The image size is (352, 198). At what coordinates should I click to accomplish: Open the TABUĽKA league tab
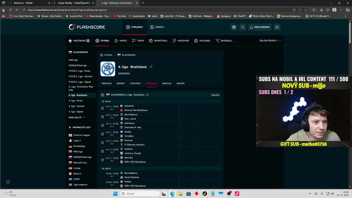point(167,83)
